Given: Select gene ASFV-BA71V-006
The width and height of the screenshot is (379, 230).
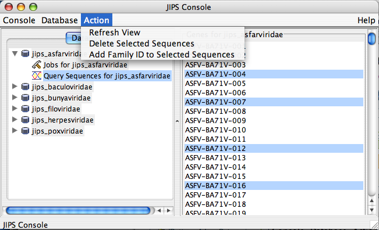Looking at the screenshot, I should [274, 93].
